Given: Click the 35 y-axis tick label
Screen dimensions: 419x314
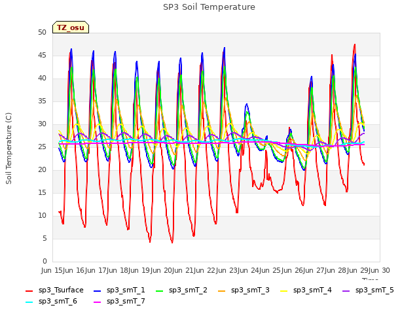Looking at the screenshot, I should 42,101.
